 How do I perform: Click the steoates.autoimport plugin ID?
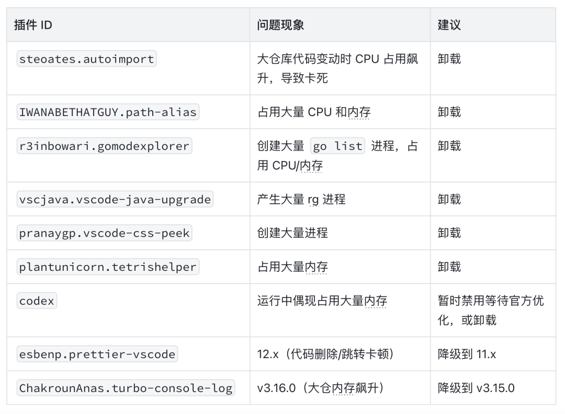coord(87,59)
